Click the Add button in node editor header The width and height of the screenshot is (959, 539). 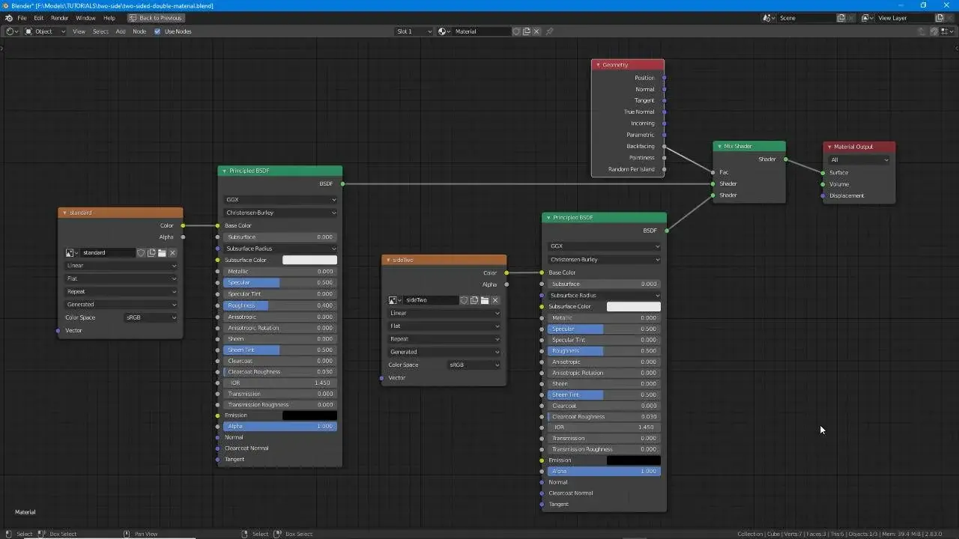click(120, 31)
